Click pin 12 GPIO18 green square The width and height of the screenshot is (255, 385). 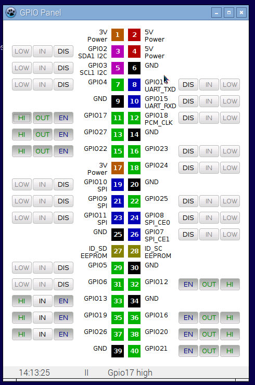(134, 118)
